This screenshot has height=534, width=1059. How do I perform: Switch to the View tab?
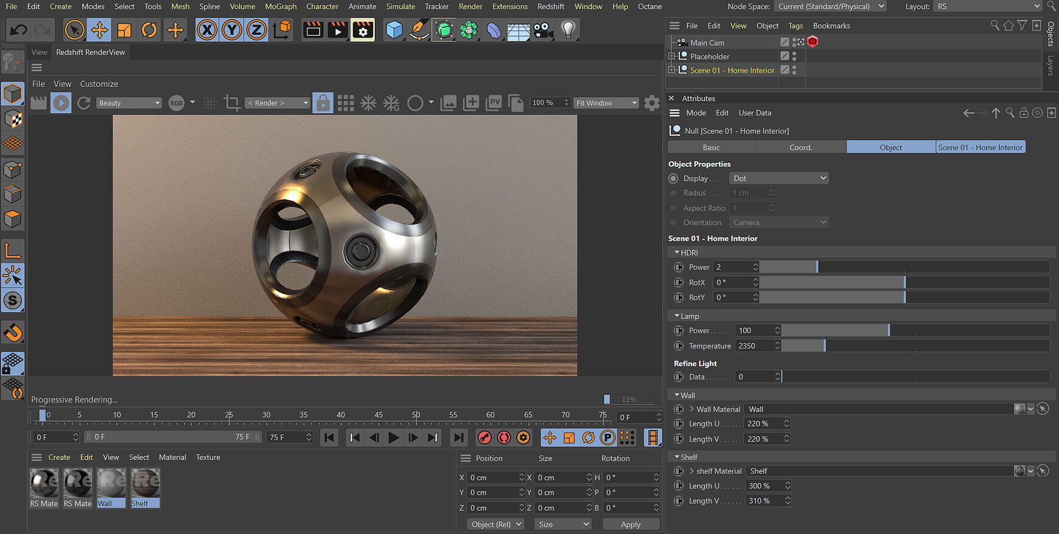pos(40,52)
